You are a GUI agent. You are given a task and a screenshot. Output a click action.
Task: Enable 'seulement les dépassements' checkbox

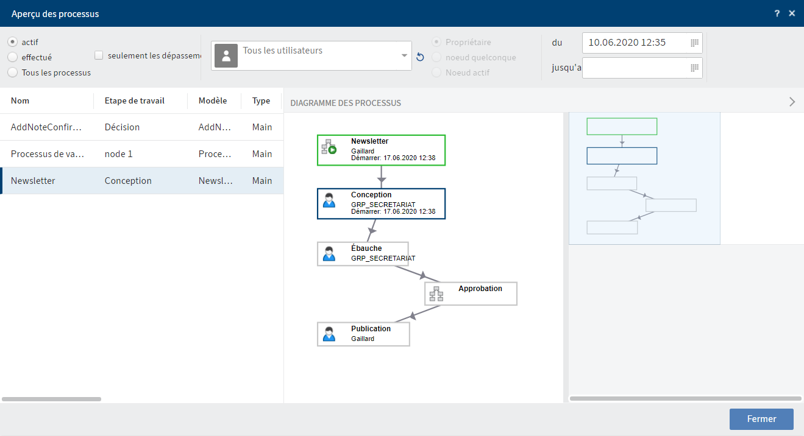pos(99,55)
